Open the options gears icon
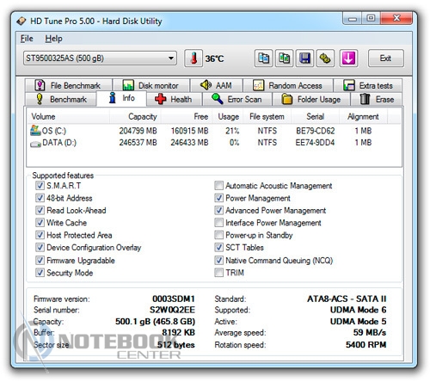The height and width of the screenshot is (382, 430). pyautogui.click(x=325, y=59)
